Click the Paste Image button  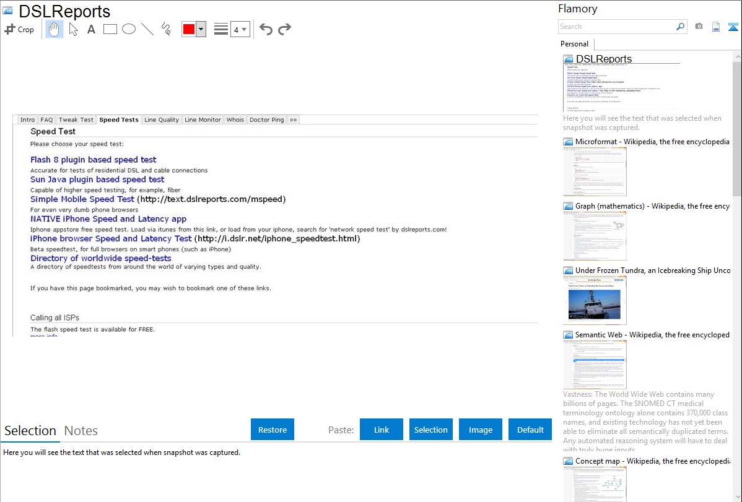(x=480, y=430)
